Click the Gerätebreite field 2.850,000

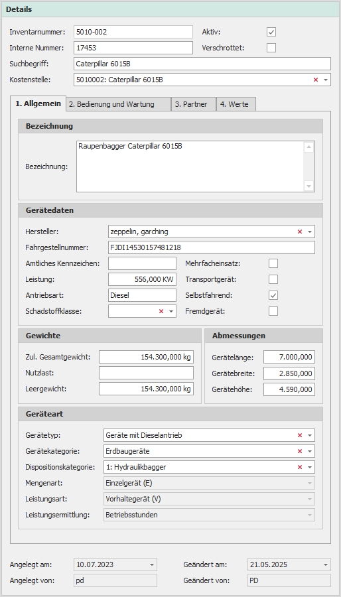(x=289, y=373)
